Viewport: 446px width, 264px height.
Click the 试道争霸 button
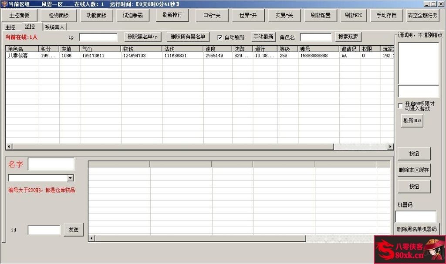(133, 15)
